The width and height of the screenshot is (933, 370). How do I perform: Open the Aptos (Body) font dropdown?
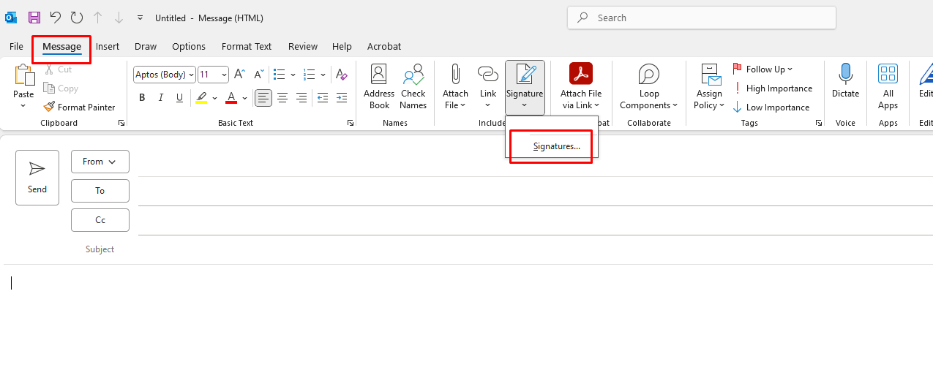[165, 75]
